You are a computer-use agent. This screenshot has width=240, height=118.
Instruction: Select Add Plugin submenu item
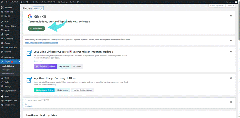click(x=6, y=70)
